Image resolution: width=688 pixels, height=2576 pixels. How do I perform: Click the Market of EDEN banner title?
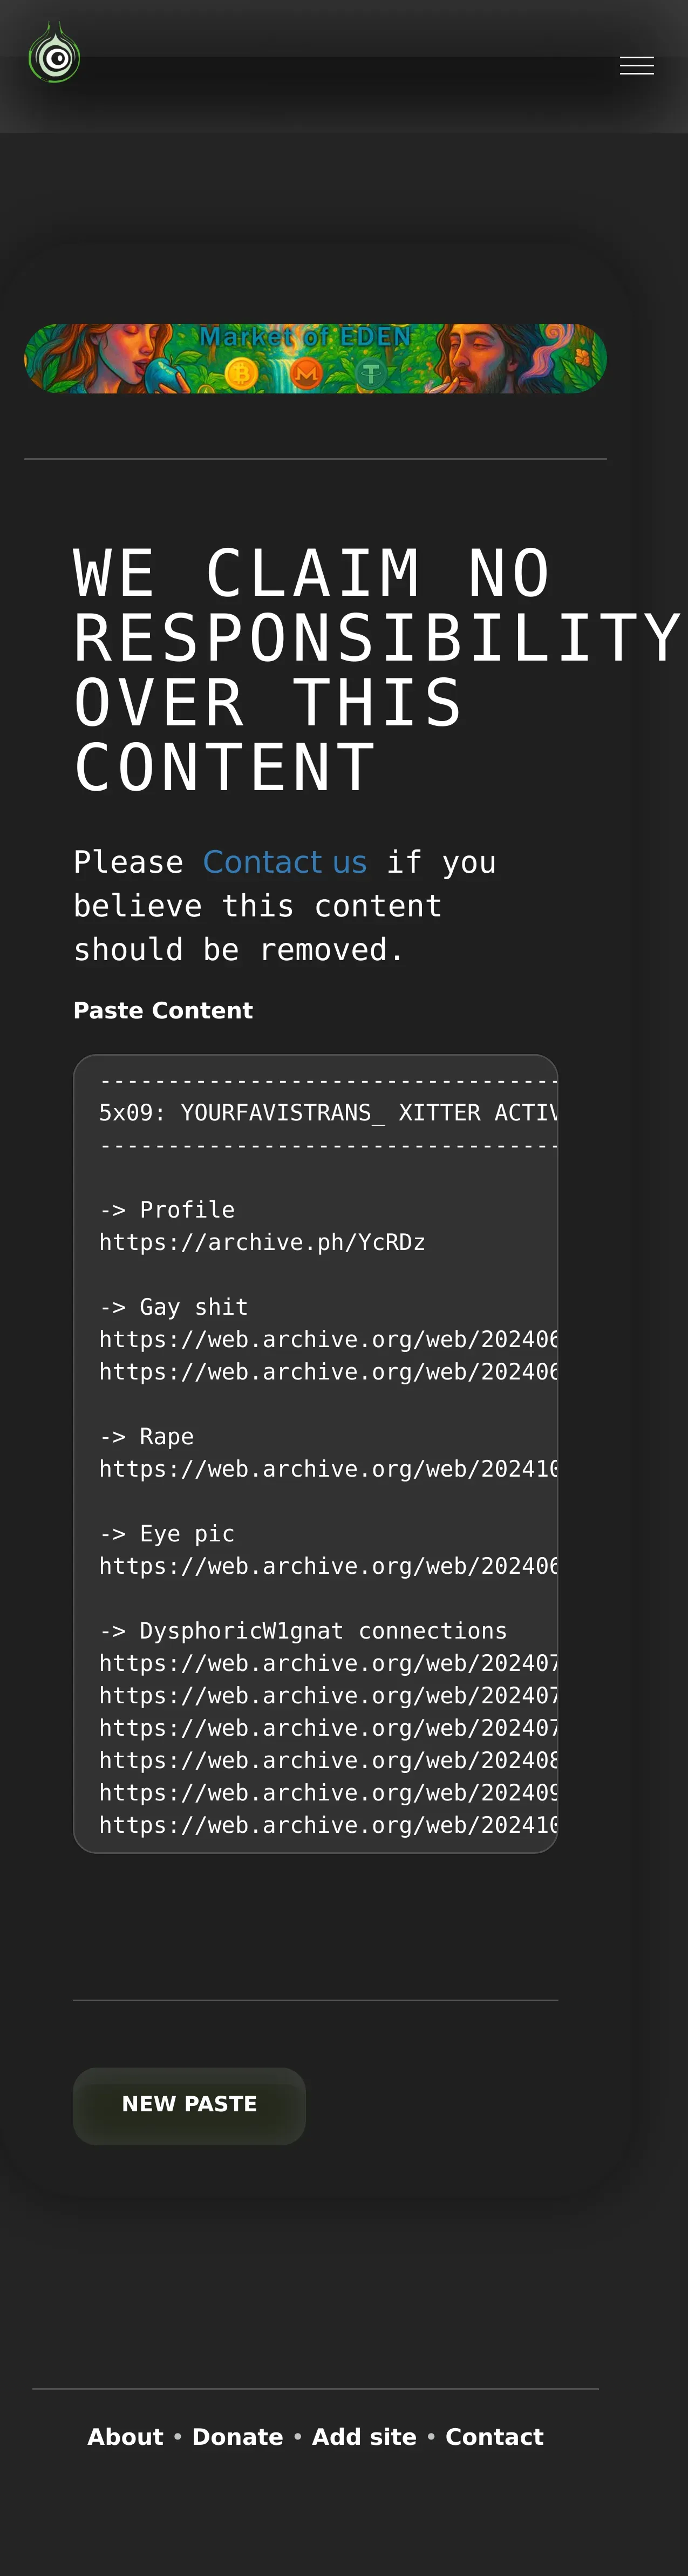(x=305, y=337)
